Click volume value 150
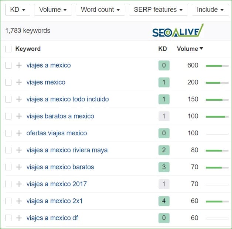Viewport: 232px width, 229px height. [193, 99]
